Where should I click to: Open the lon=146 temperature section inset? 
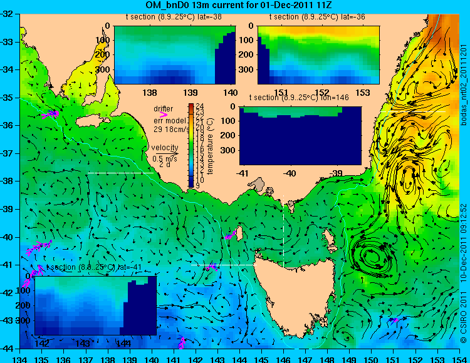(300, 136)
